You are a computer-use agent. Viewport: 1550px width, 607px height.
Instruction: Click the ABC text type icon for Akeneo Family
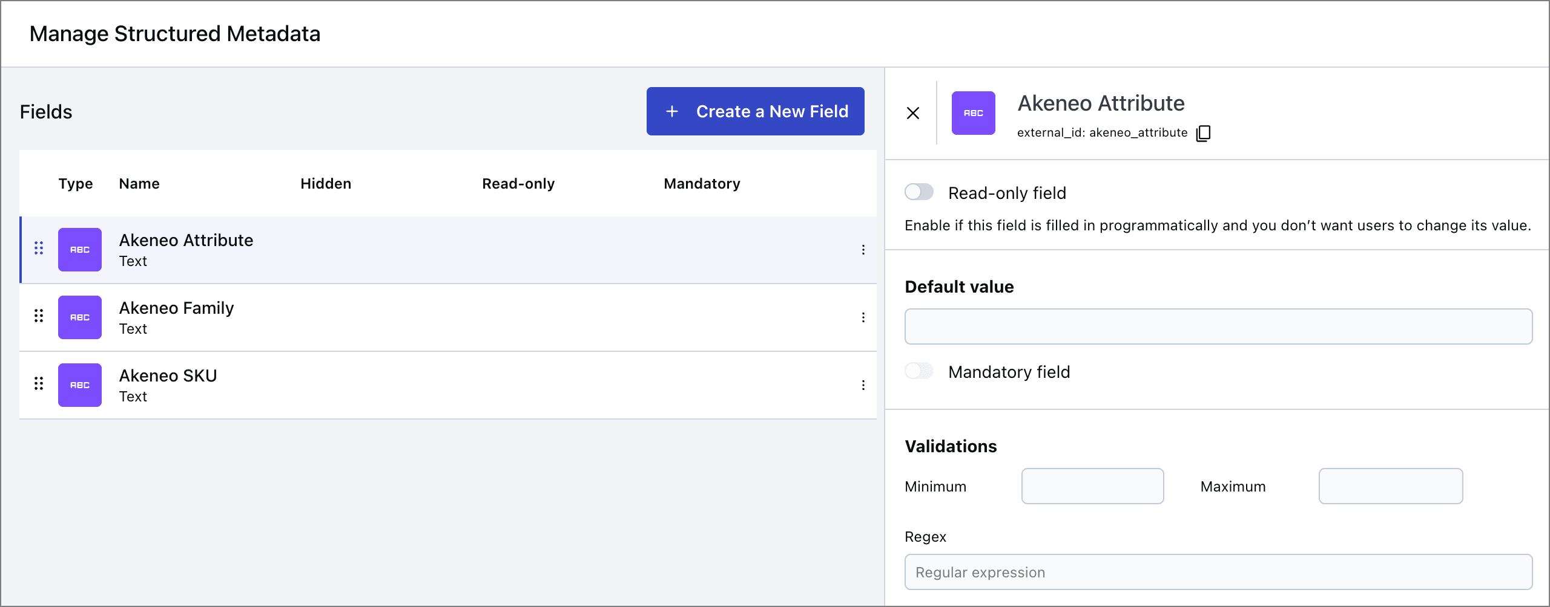[80, 317]
